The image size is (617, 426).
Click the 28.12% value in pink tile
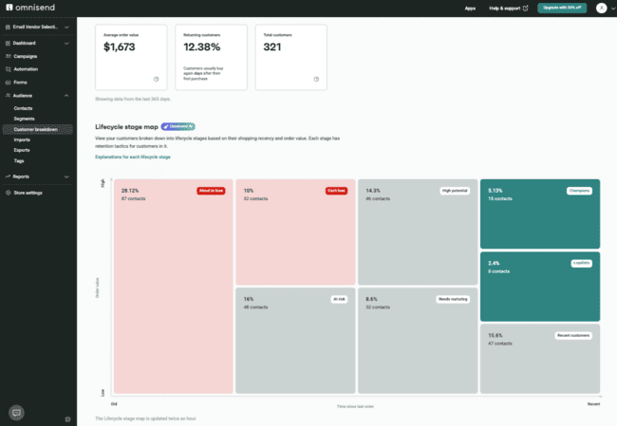tap(130, 191)
